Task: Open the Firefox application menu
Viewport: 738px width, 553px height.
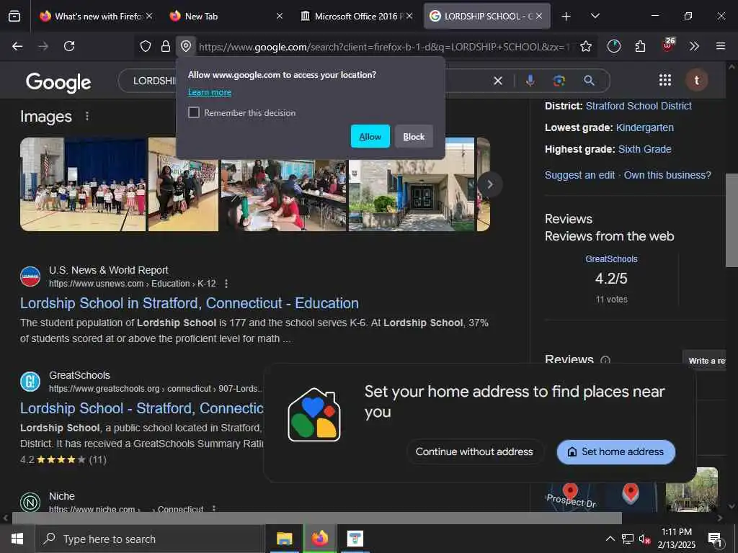Action: 721,46
